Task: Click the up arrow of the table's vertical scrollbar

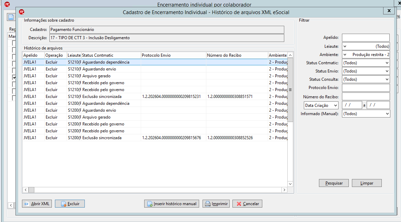Action: (290, 55)
